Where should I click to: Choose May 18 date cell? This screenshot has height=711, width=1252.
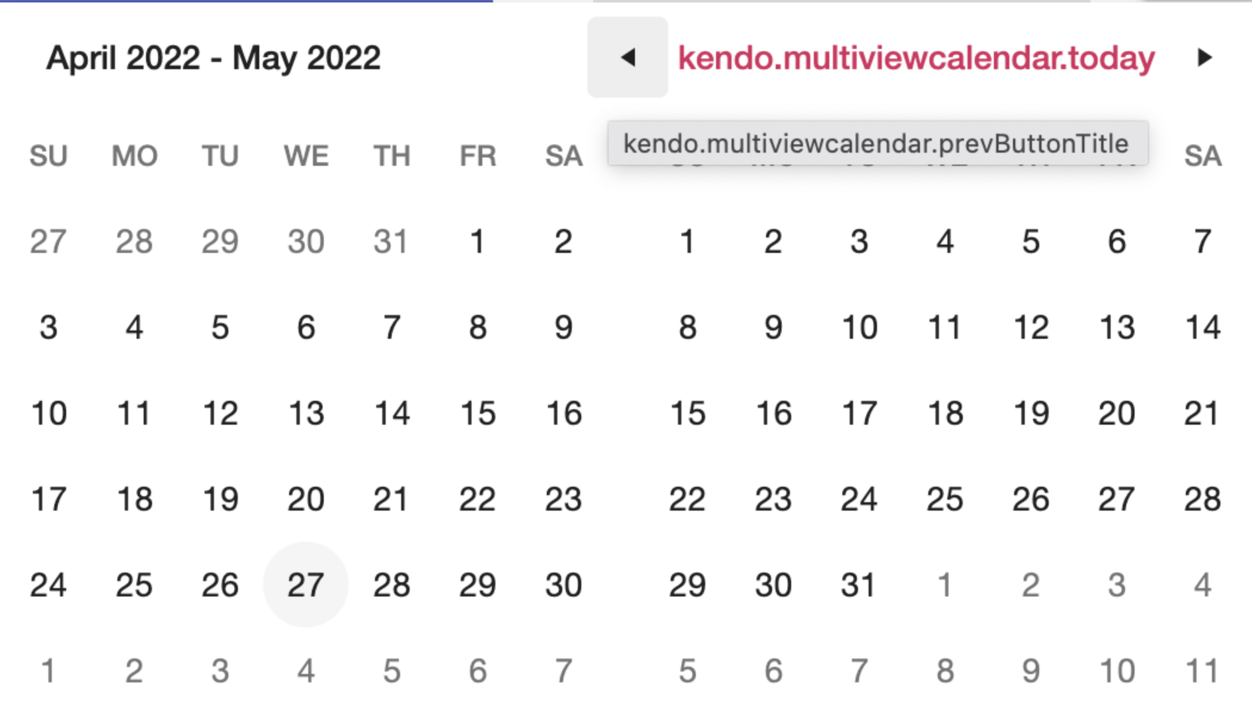pos(945,413)
